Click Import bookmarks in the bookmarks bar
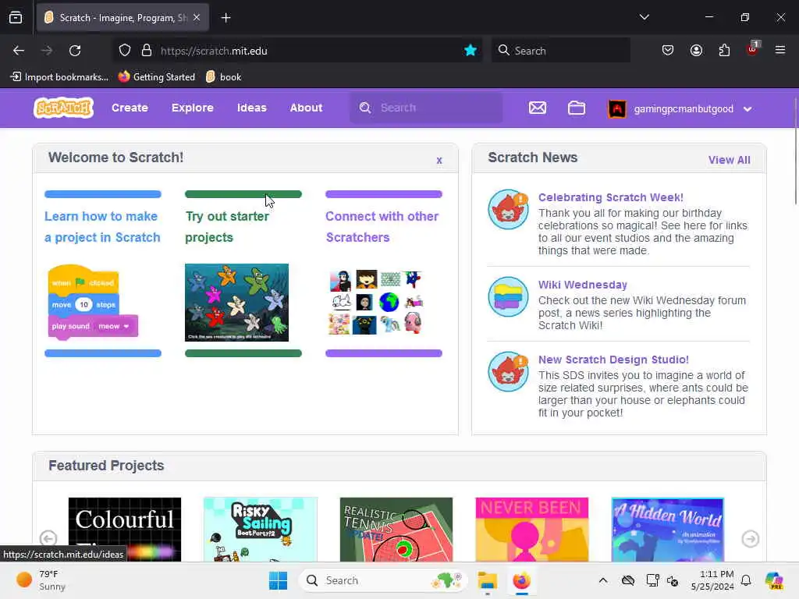Screen dimensions: 799x599 pos(59,77)
